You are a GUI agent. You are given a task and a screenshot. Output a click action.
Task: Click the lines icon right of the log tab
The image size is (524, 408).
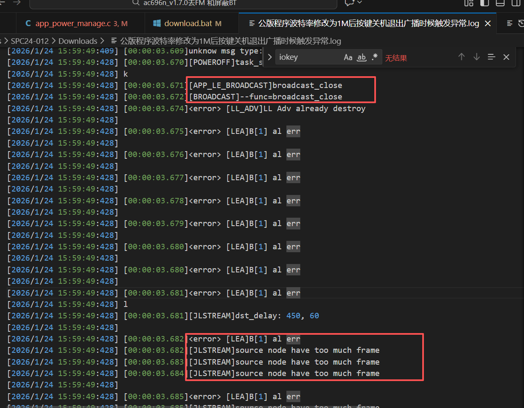(510, 24)
